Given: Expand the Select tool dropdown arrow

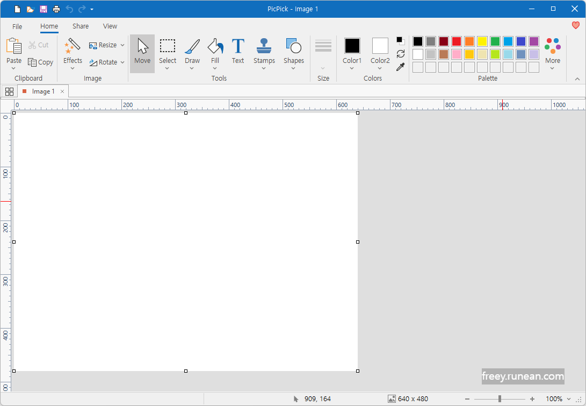Looking at the screenshot, I should (x=167, y=68).
